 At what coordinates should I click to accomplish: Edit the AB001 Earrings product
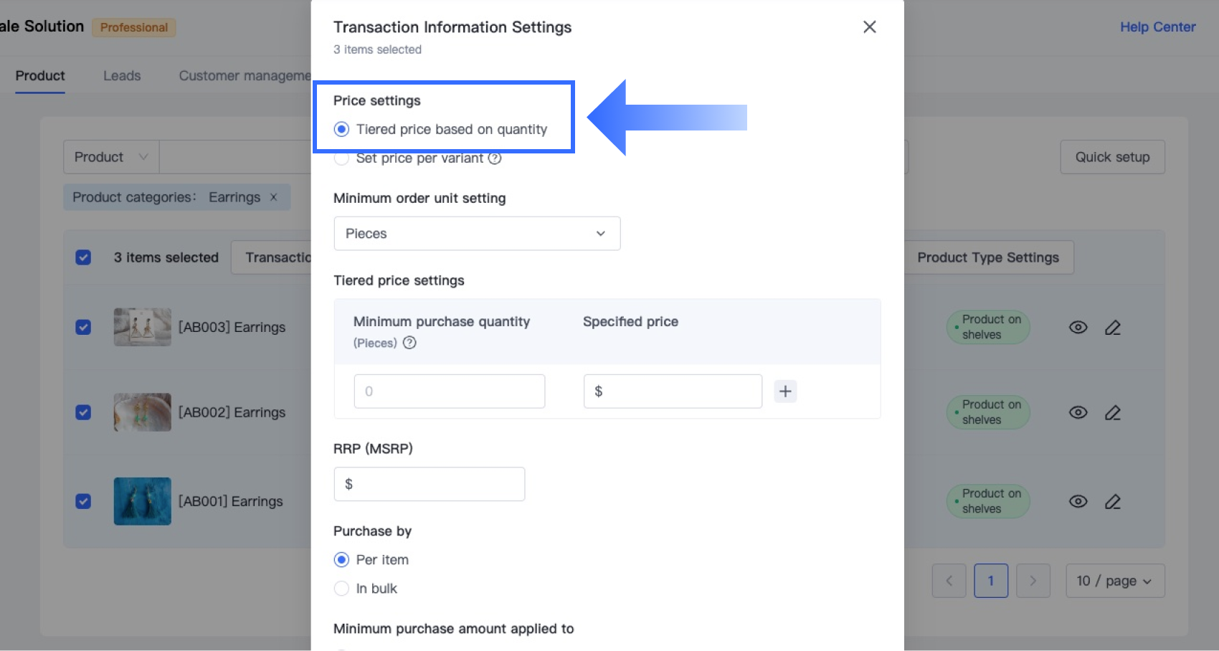click(x=1112, y=502)
